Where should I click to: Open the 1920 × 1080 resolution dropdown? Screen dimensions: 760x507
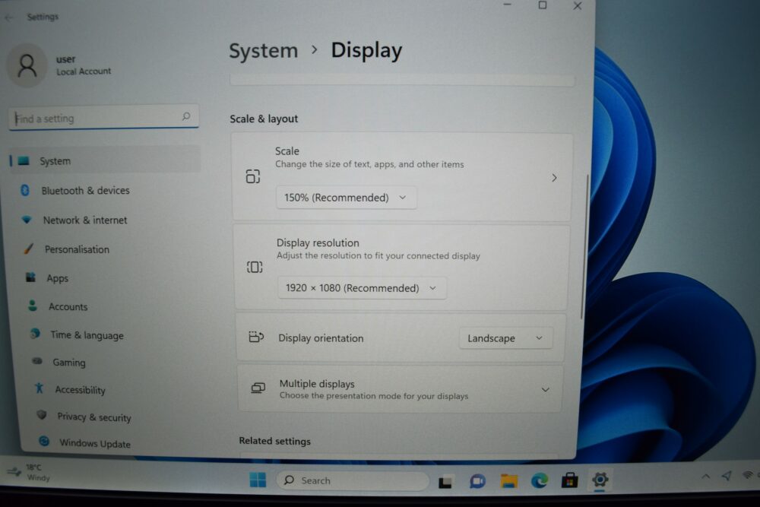point(362,288)
